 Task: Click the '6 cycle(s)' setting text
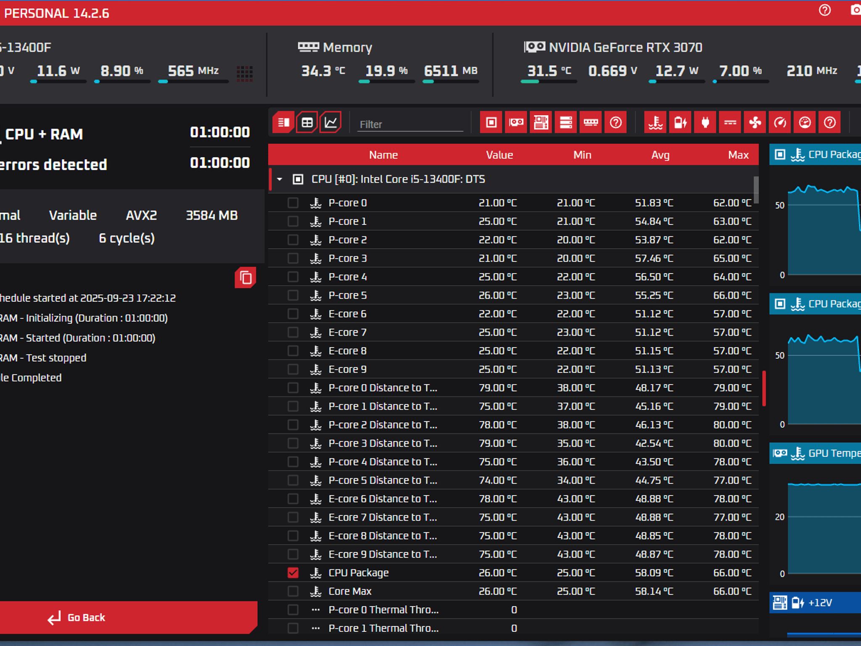tap(127, 238)
